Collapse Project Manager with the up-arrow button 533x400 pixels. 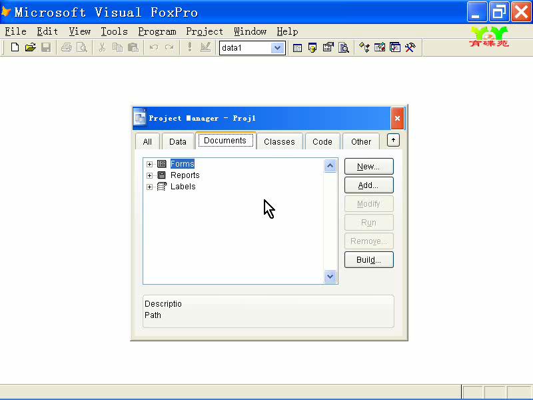[x=393, y=140]
